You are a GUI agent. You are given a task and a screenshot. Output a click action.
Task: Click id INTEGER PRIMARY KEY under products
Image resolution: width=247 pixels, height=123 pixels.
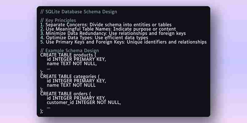pos(76,59)
